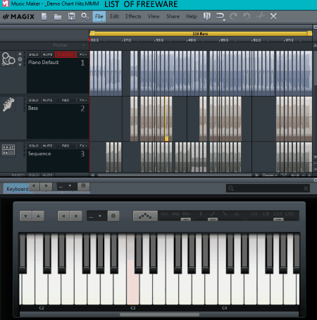
Task: Clear the search field with the X
Action: 306,188
